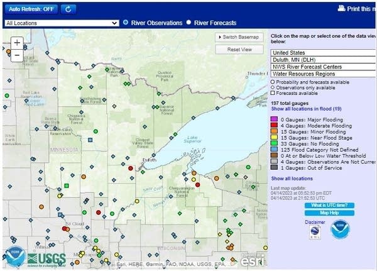Image resolution: width=377 pixels, height=271 pixels.
Task: Zoom out with the minus button
Action: point(17,55)
